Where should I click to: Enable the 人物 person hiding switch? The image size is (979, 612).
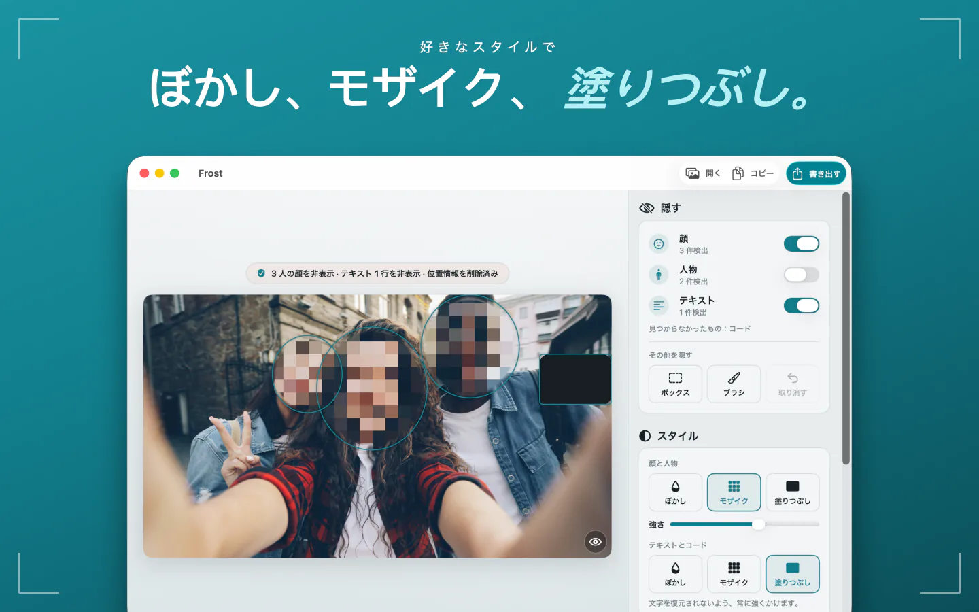click(801, 275)
